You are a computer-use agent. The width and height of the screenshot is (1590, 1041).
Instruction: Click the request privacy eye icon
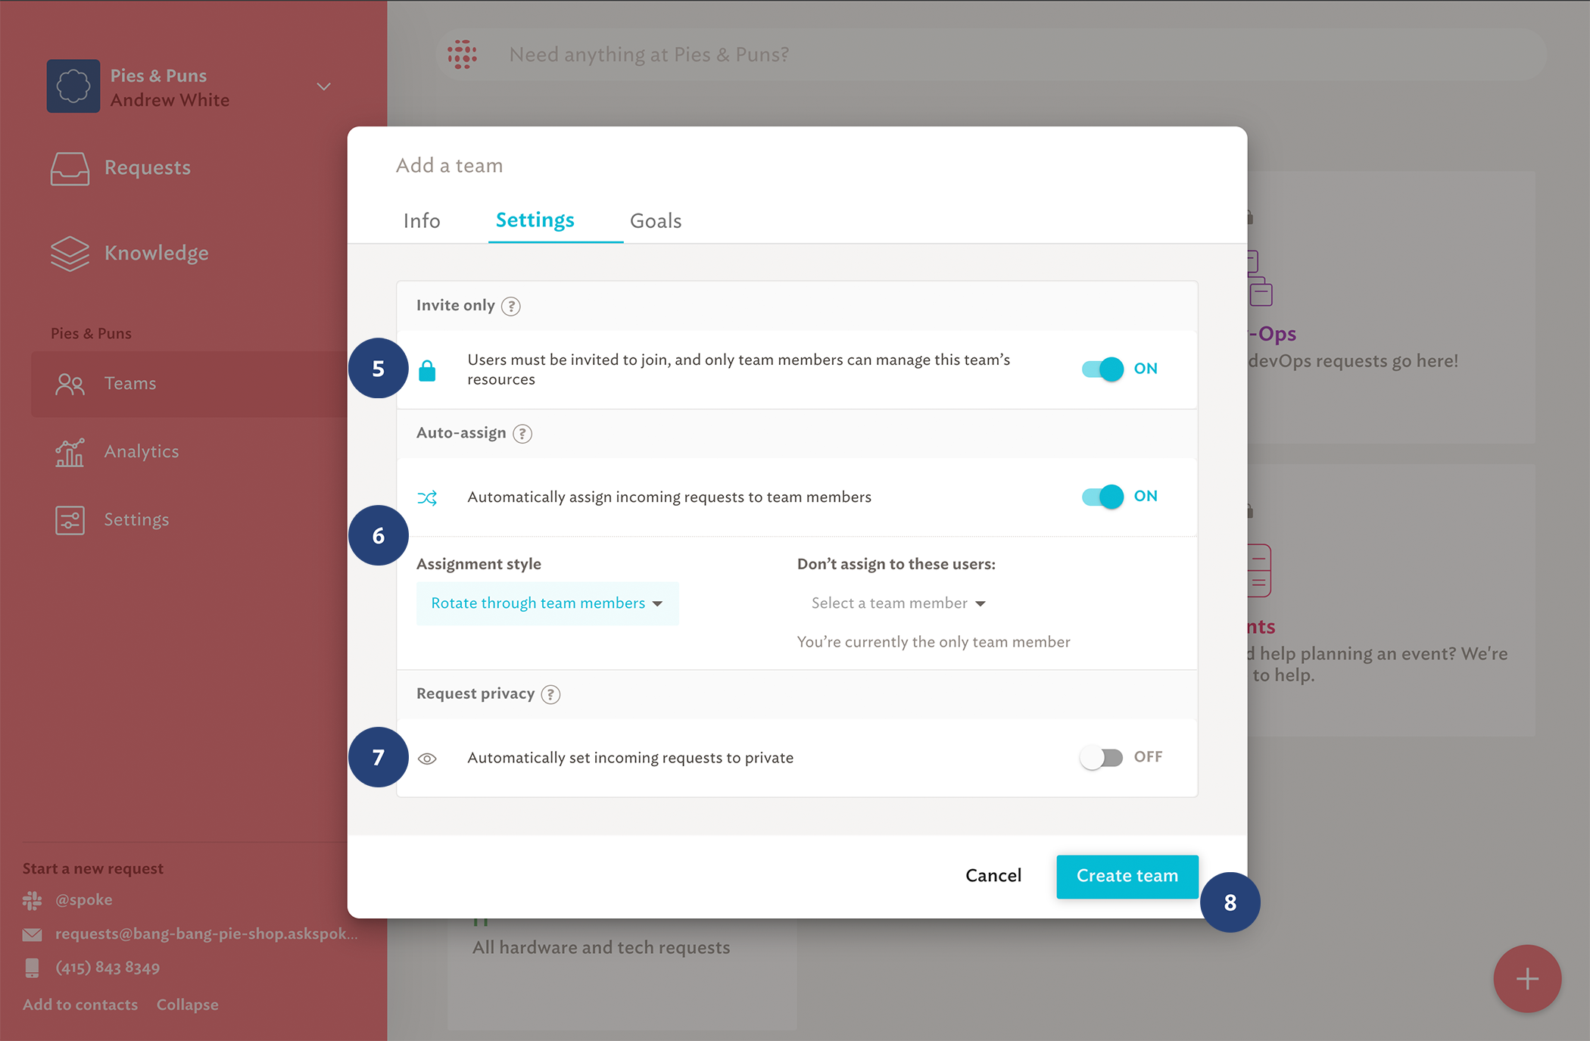coord(427,759)
